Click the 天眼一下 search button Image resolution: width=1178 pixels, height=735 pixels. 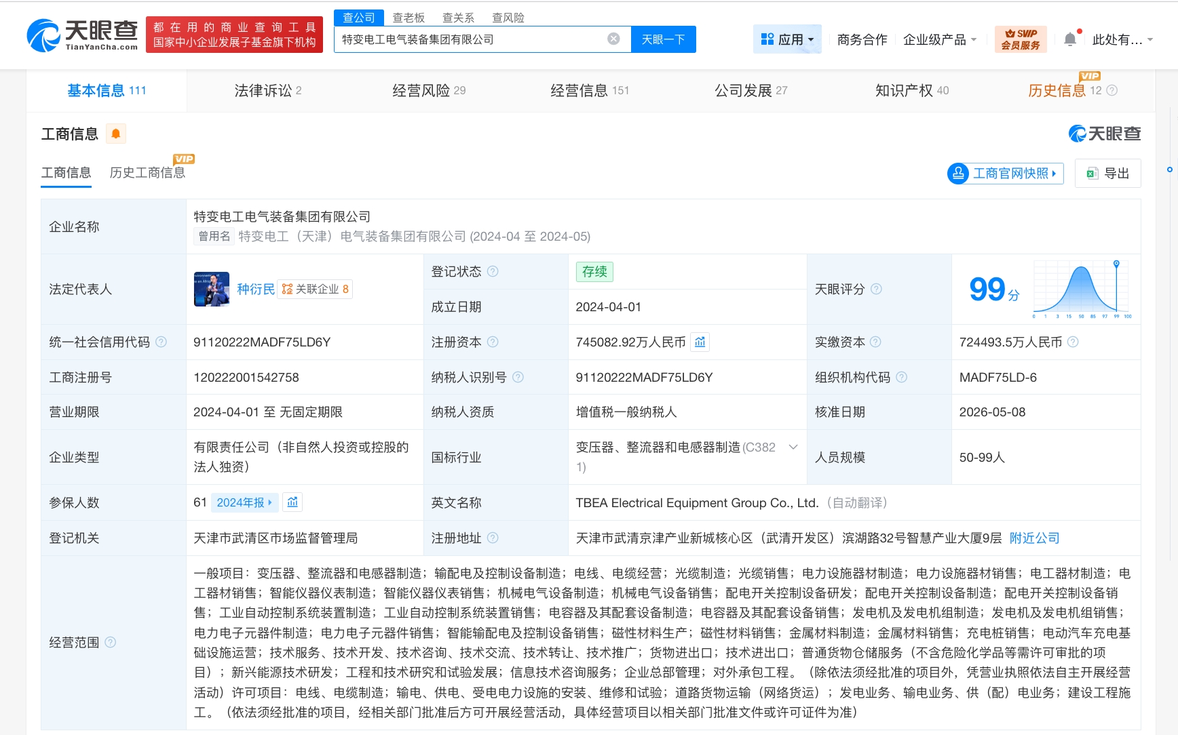coord(663,39)
